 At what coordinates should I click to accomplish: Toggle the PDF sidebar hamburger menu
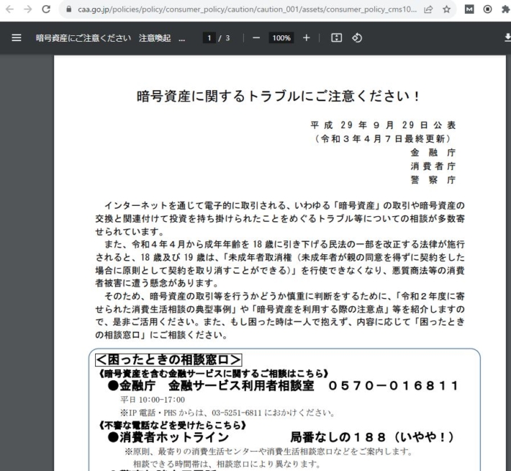coord(17,38)
